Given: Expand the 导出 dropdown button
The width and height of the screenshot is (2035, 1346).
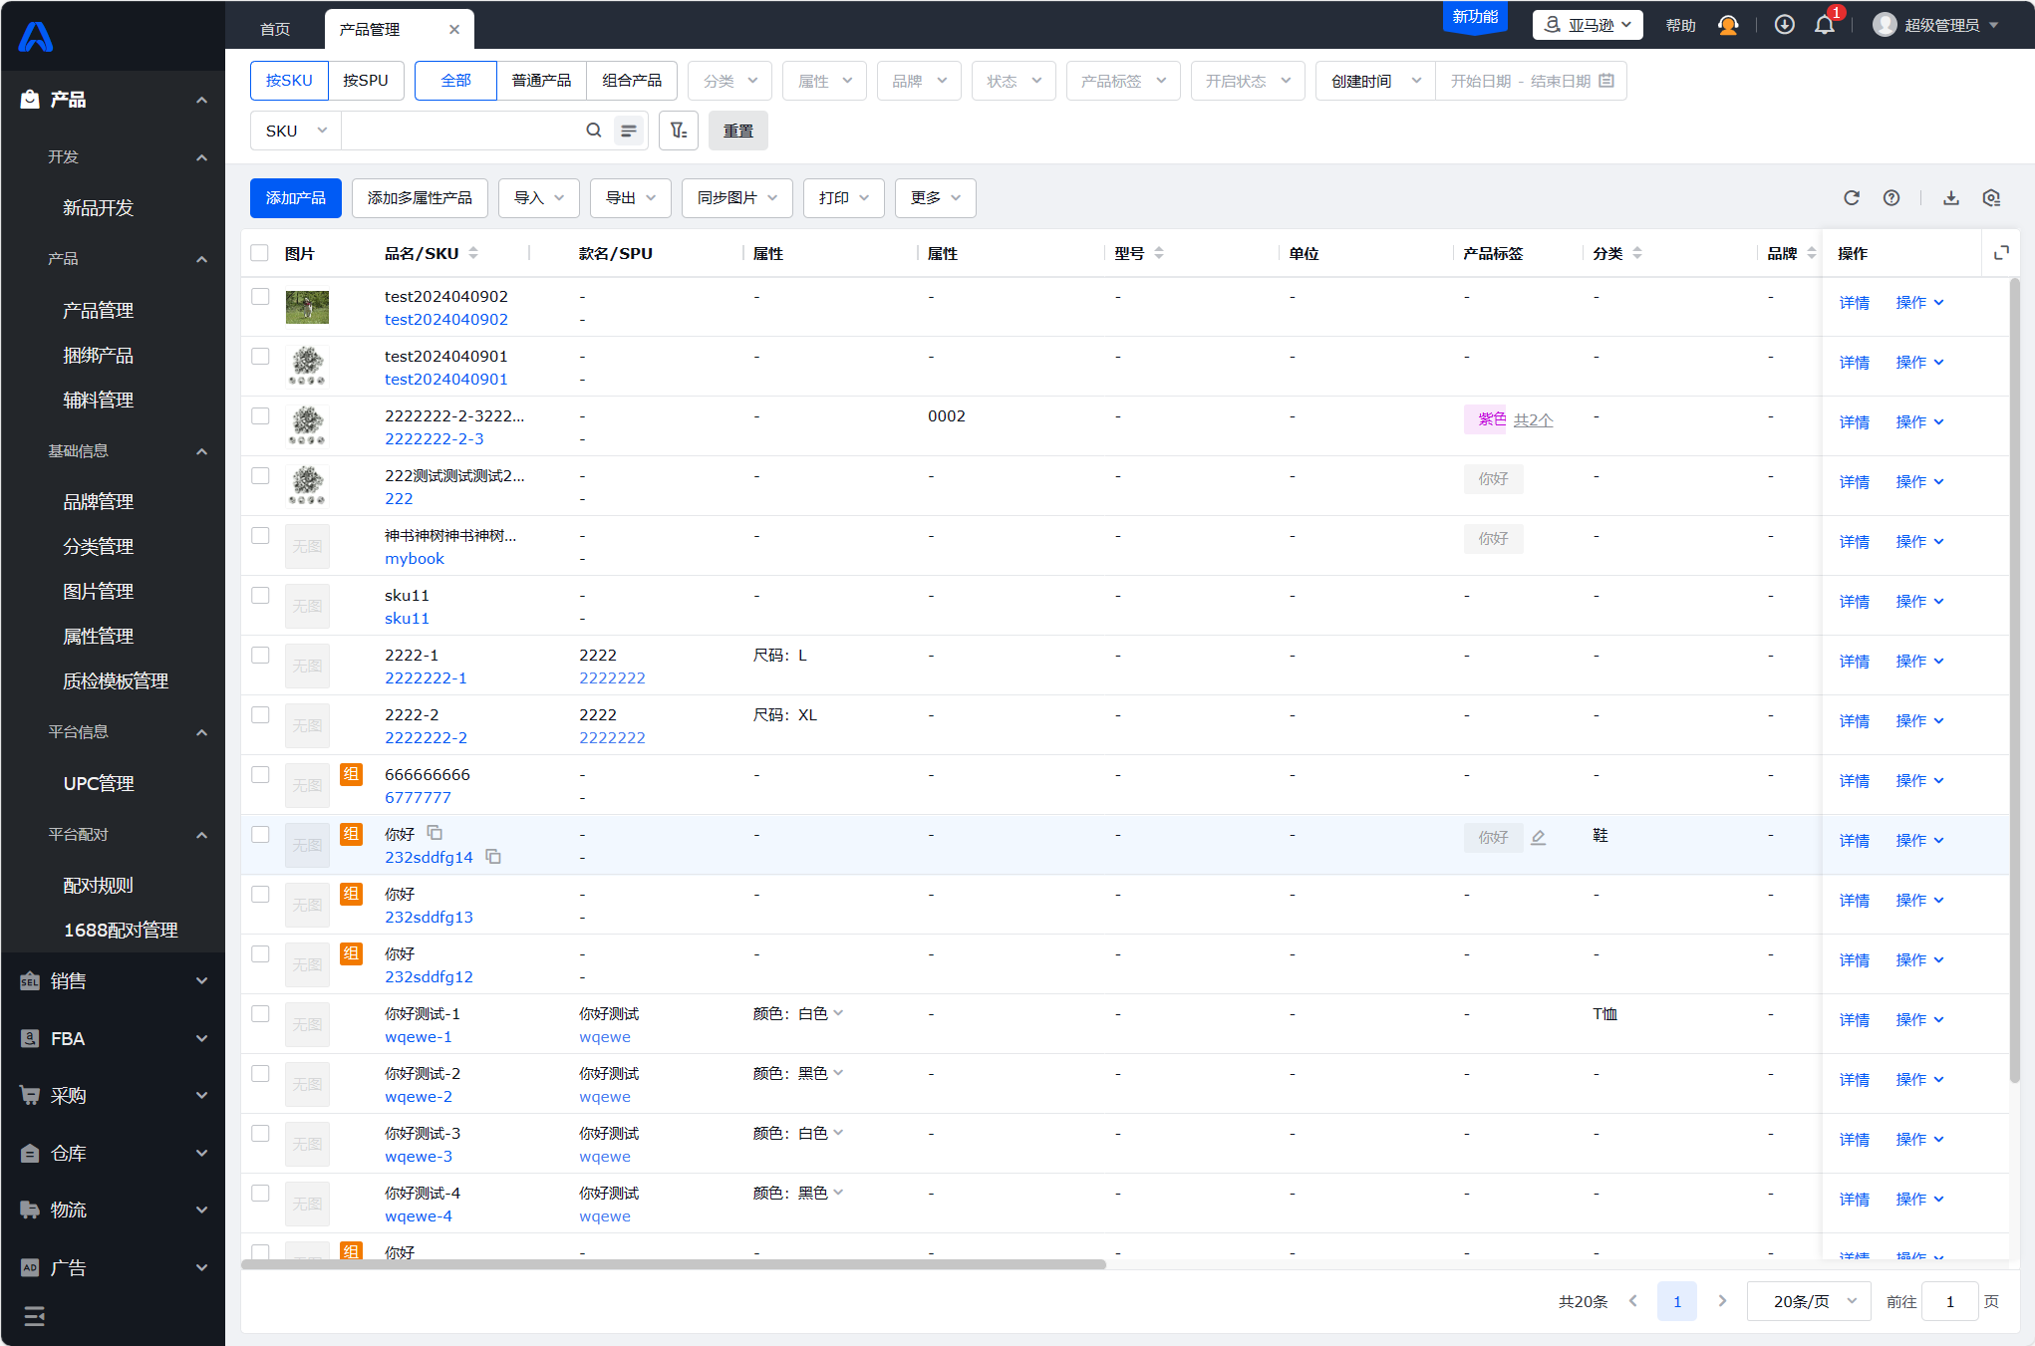Looking at the screenshot, I should click(x=630, y=198).
